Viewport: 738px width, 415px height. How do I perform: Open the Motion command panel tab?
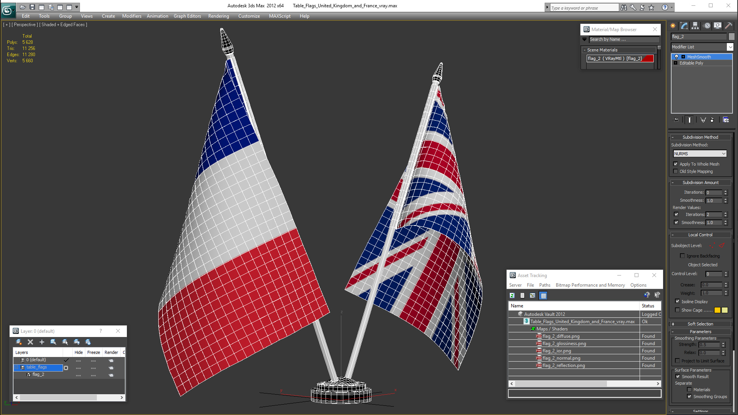coord(707,26)
